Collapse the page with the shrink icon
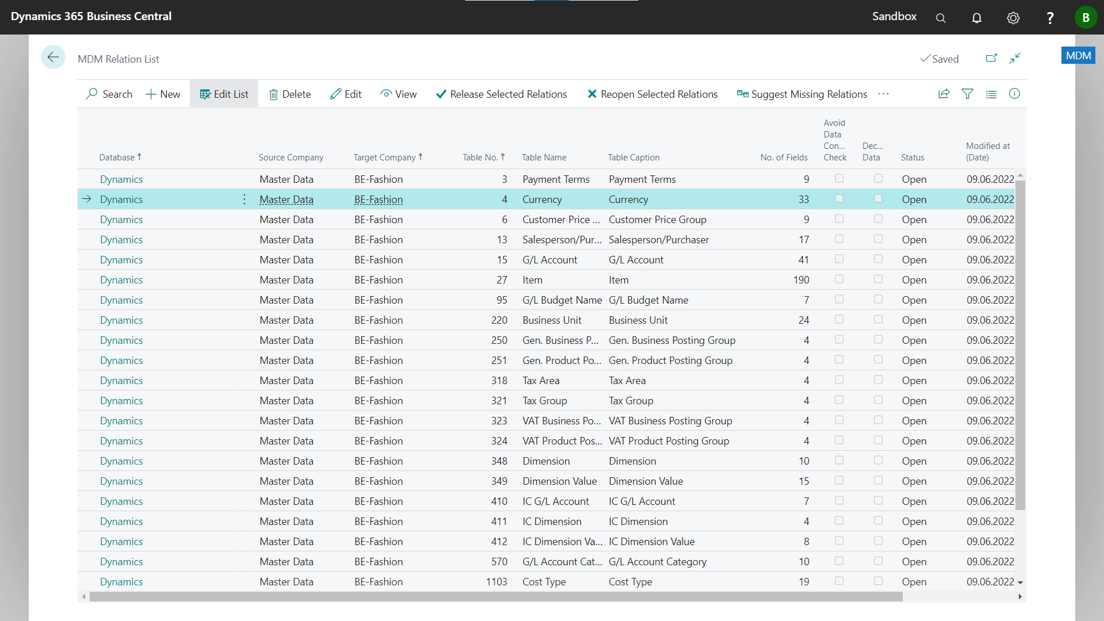The width and height of the screenshot is (1104, 621). point(1015,58)
